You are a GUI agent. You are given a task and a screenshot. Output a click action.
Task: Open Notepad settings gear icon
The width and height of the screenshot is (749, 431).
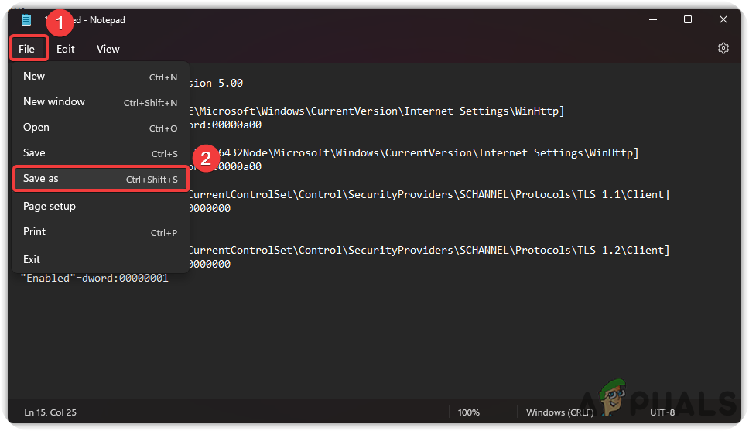(723, 48)
